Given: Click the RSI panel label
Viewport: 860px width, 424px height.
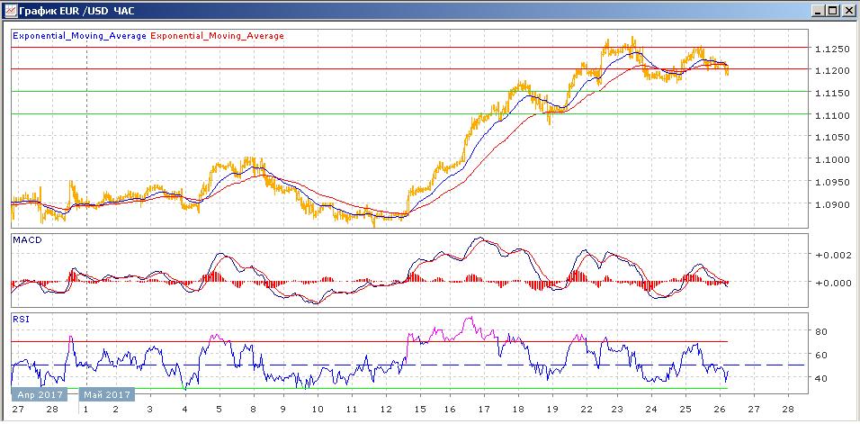Looking at the screenshot, I should click(20, 320).
